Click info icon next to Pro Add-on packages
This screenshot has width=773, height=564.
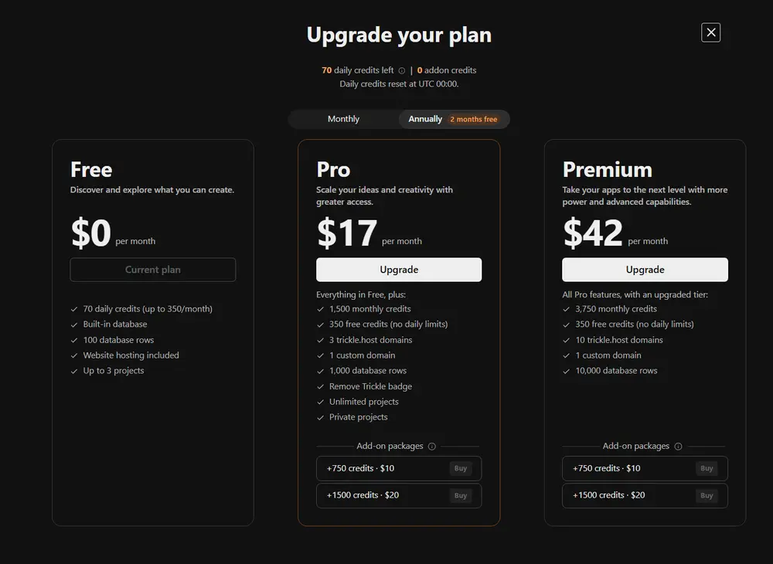432,447
